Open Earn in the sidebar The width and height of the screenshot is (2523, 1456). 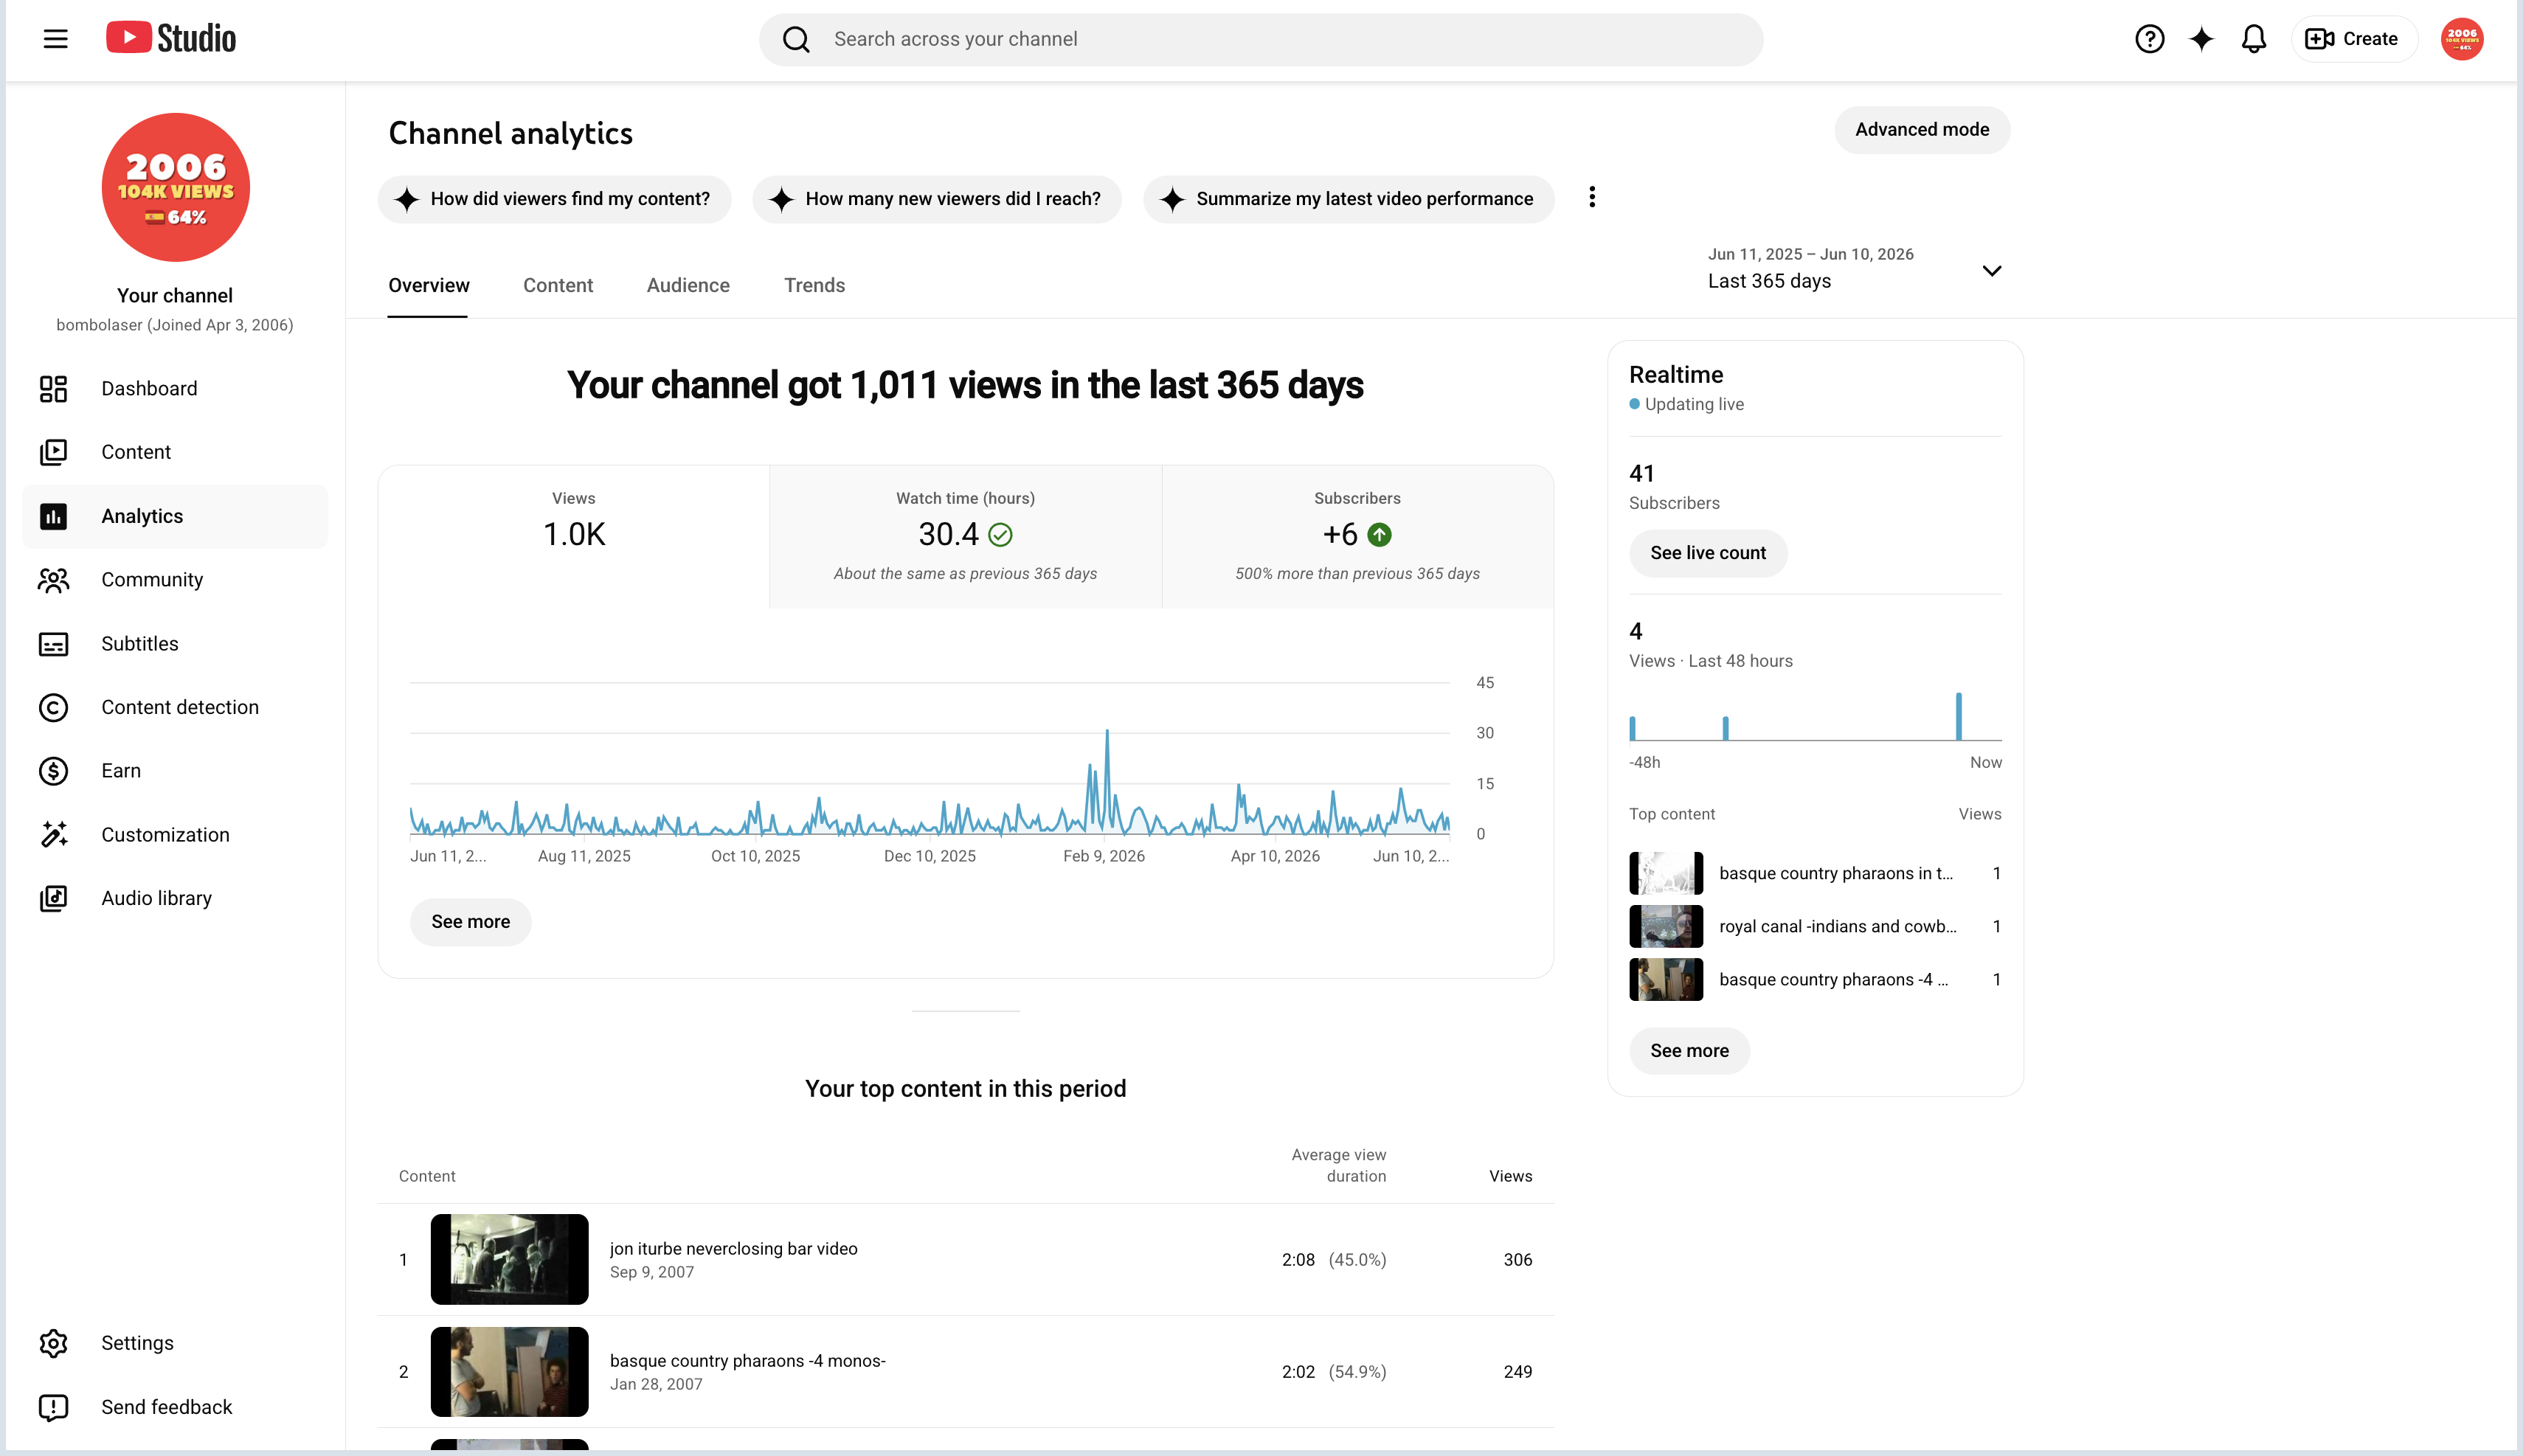pos(175,771)
